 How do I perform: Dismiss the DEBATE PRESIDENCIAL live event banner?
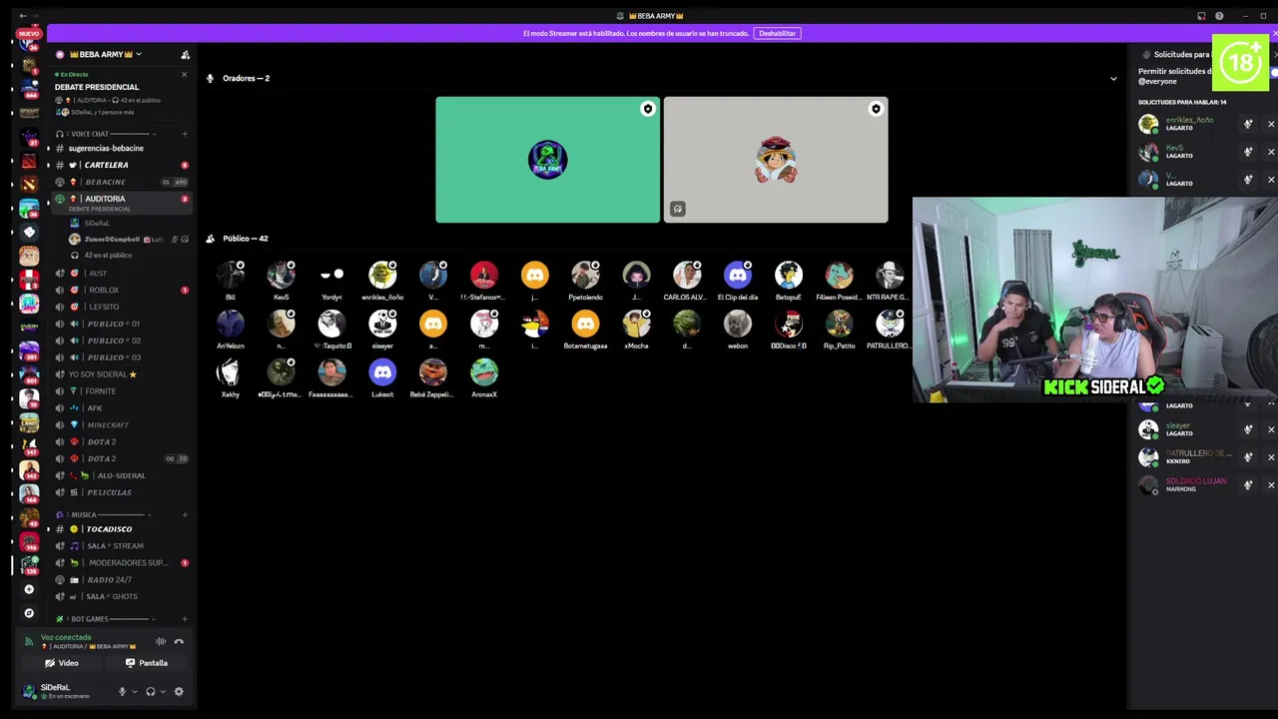point(184,74)
